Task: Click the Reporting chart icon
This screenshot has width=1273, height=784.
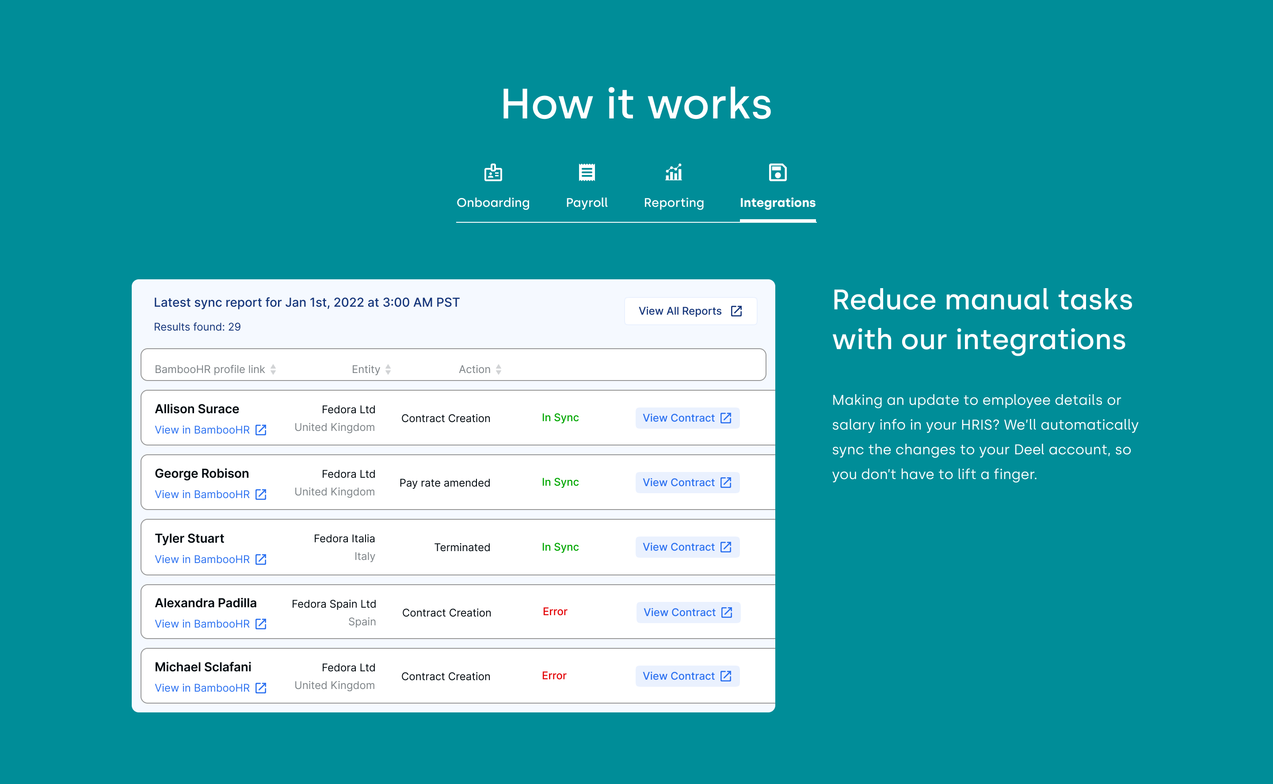Action: click(674, 172)
